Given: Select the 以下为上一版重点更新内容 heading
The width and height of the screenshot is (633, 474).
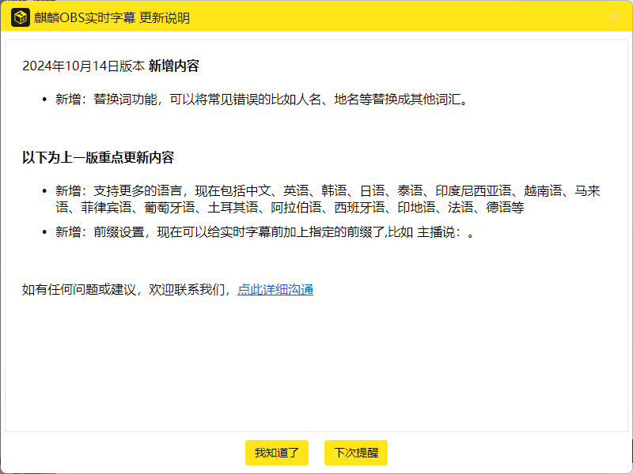Looking at the screenshot, I should coord(98,157).
